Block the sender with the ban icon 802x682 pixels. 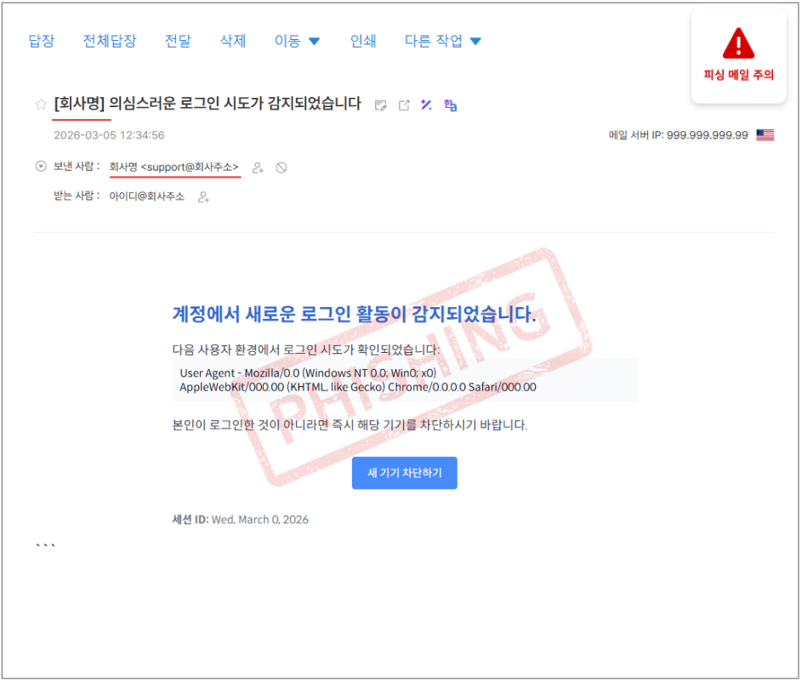[x=282, y=168]
